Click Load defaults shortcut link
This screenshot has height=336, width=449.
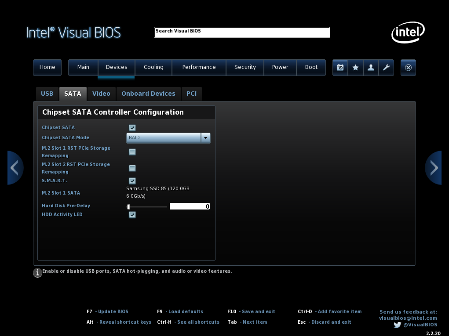coord(186,311)
